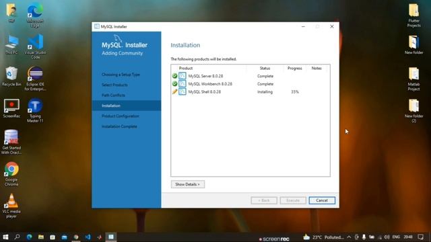Click the ENG language indicator
Image resolution: width=431 pixels, height=242 pixels.
click(x=396, y=237)
